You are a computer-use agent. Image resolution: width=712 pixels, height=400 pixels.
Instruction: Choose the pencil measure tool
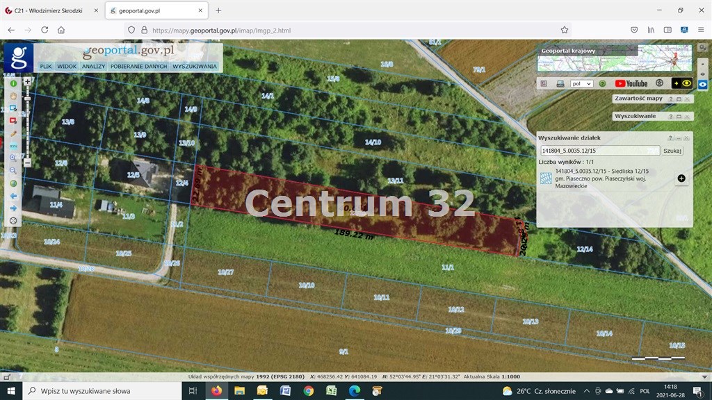pos(13,133)
